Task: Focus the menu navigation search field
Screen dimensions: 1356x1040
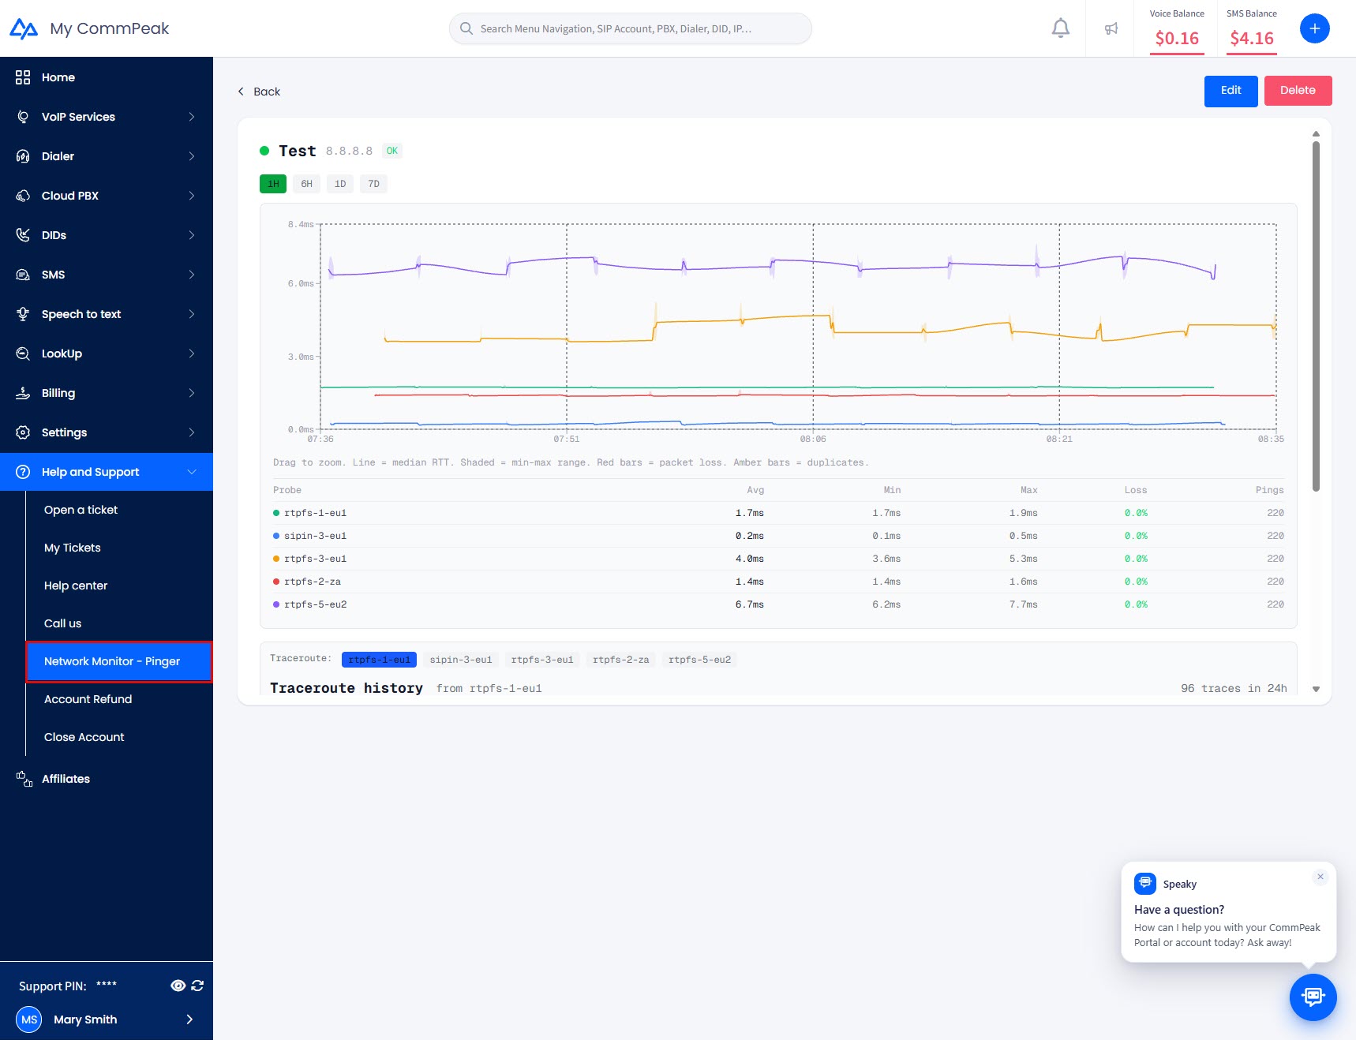Action: click(630, 28)
